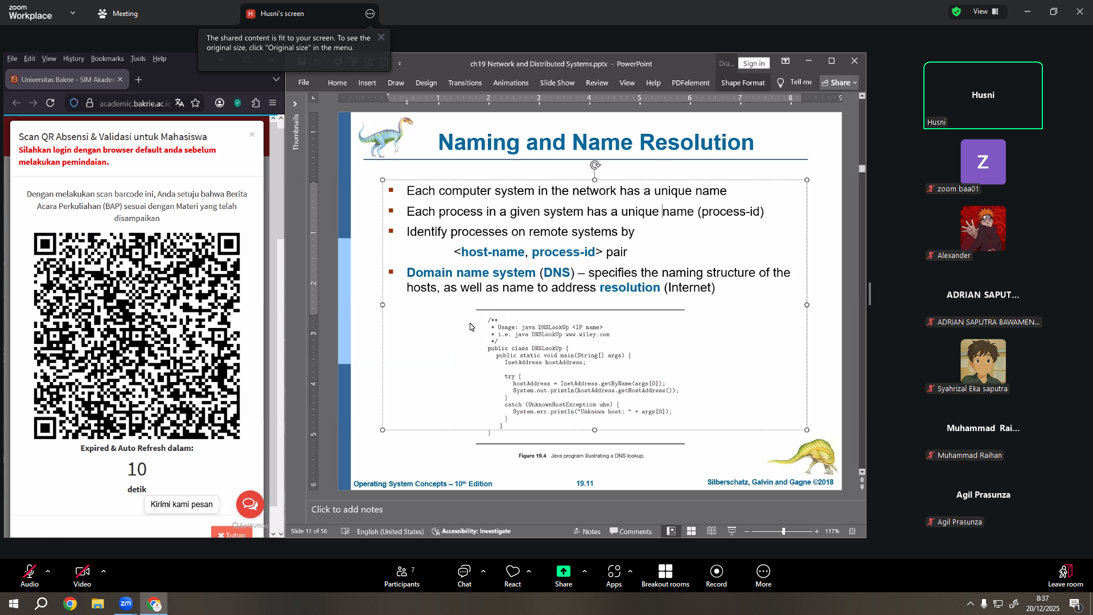This screenshot has width=1093, height=615.
Task: Expand reaction options arrow next to React
Action: pyautogui.click(x=529, y=571)
